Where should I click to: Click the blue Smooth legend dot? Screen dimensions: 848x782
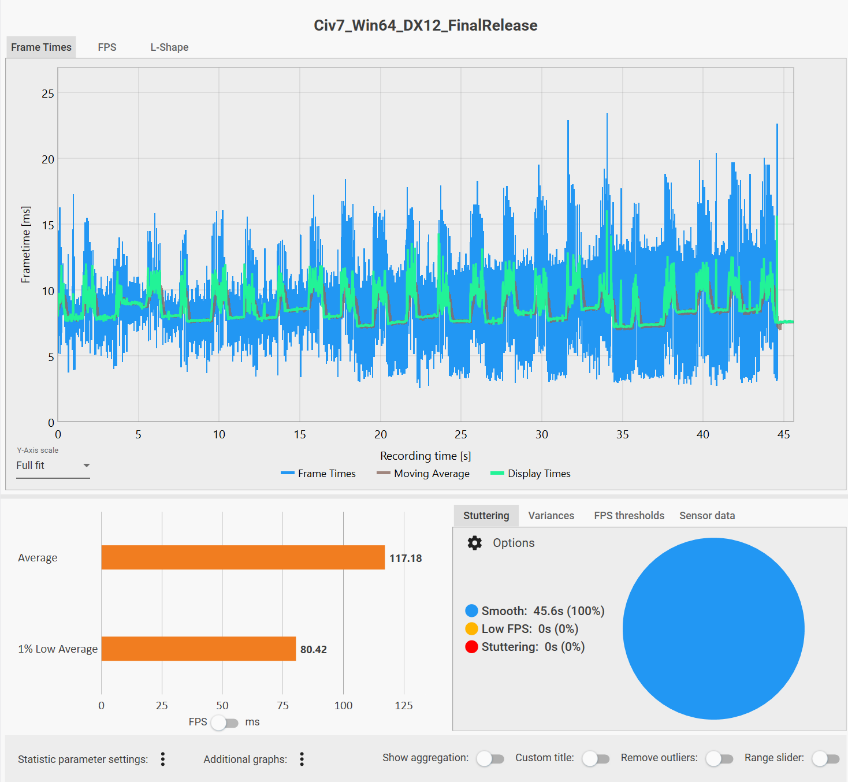[471, 611]
